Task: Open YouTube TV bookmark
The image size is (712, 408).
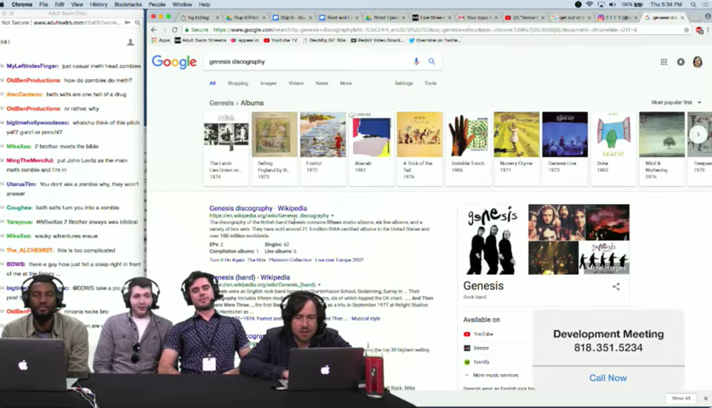Action: [280, 41]
